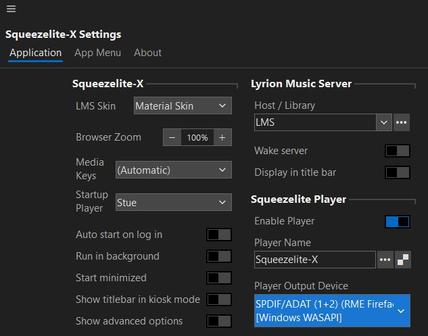This screenshot has height=336, width=428.
Task: Click the Player Output Device label
Action: pos(301,286)
